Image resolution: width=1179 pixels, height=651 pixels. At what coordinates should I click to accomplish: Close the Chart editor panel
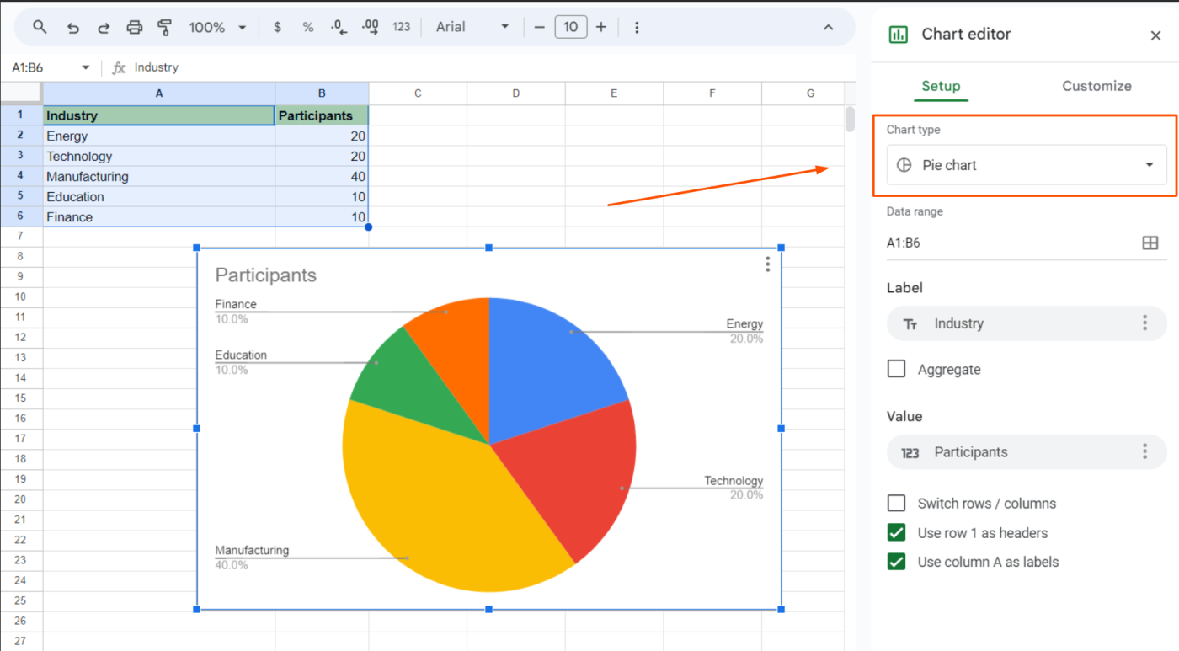pos(1155,35)
